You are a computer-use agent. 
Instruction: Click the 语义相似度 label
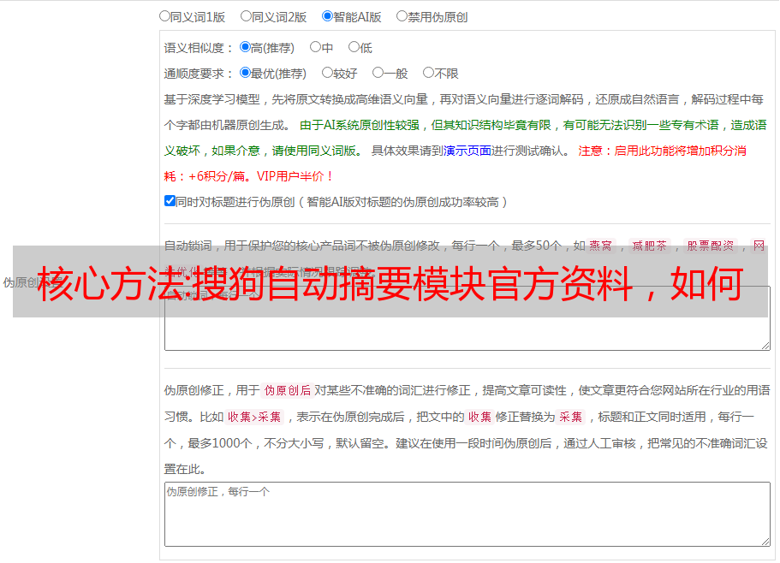[199, 48]
